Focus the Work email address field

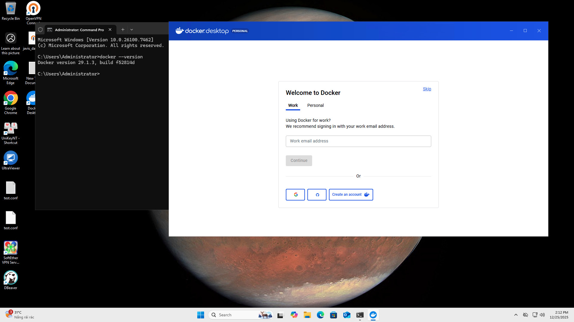point(358,141)
